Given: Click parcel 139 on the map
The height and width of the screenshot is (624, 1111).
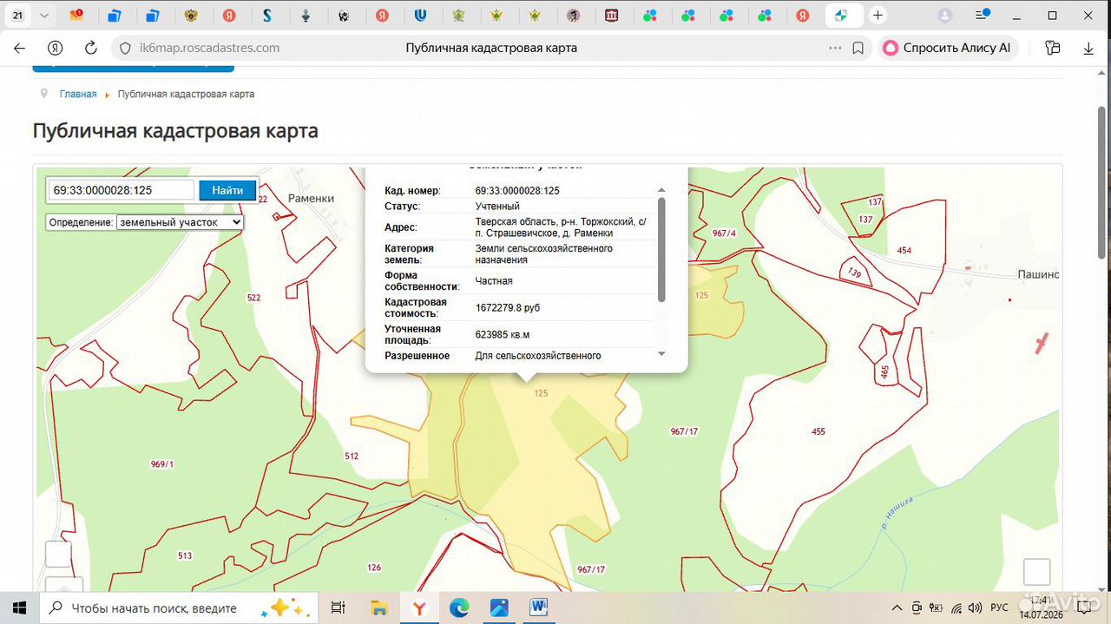Looking at the screenshot, I should point(854,273).
